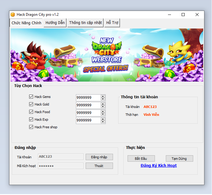Open the Đăng Ký Kích Hoạt link
Image resolution: width=212 pixels, height=195 pixels.
(159, 166)
